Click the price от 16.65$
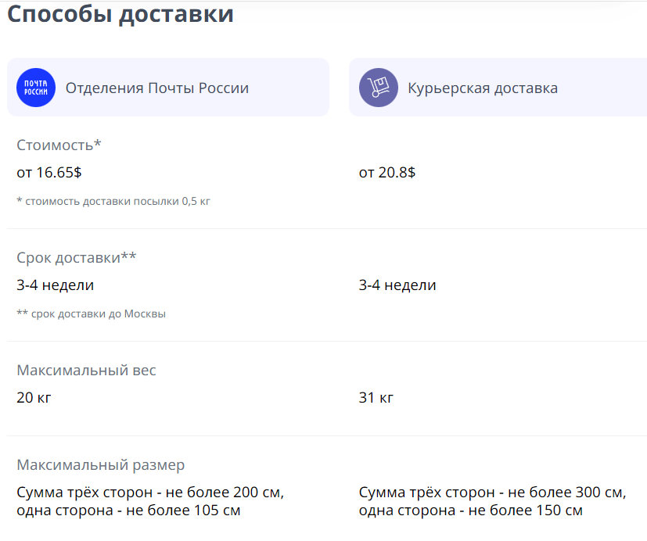 tap(49, 173)
